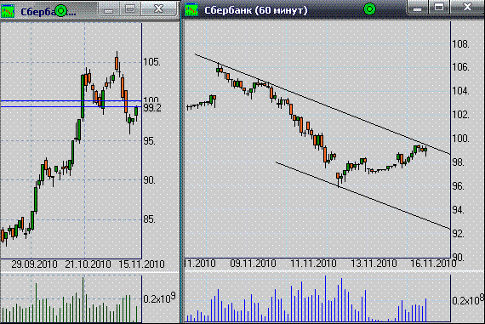The height and width of the screenshot is (324, 485).
Task: Click the 99.2 price label on the left chart
Action: [152, 108]
